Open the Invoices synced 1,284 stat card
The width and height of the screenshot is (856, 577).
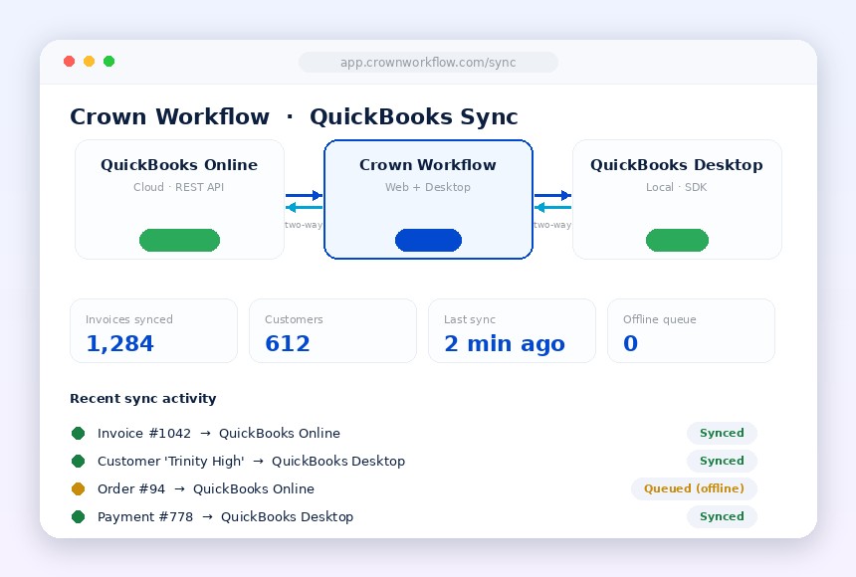tap(154, 331)
